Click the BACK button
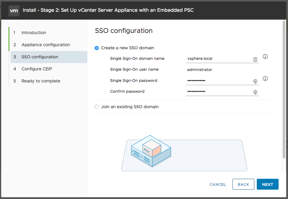288x199 pixels. [243, 185]
